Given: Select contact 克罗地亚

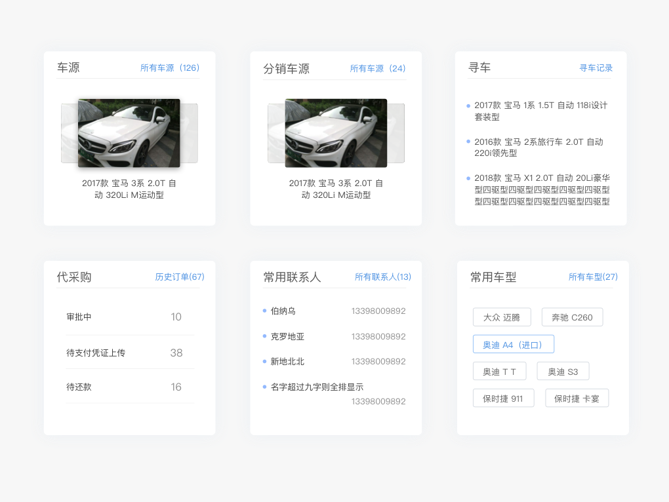Looking at the screenshot, I should point(287,337).
